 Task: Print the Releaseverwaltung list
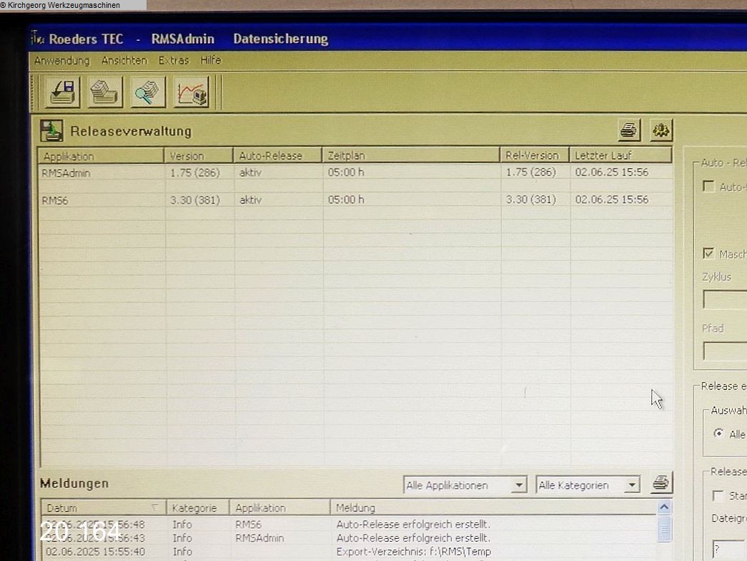click(x=629, y=130)
